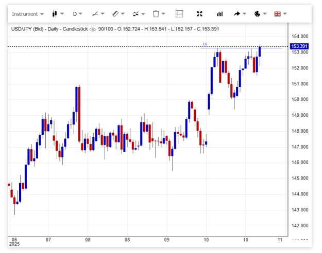Click the 154.000 price axis label
The image size is (322, 253).
point(300,37)
